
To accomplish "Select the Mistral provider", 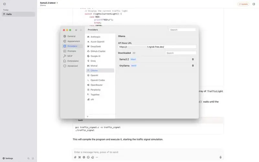I will [x=100, y=66].
